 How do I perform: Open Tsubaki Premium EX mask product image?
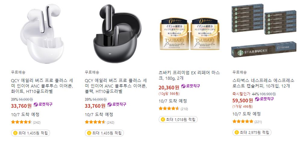click(190, 34)
